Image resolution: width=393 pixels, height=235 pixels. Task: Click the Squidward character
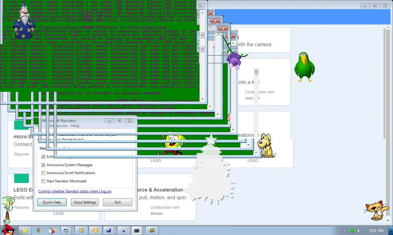point(8,210)
